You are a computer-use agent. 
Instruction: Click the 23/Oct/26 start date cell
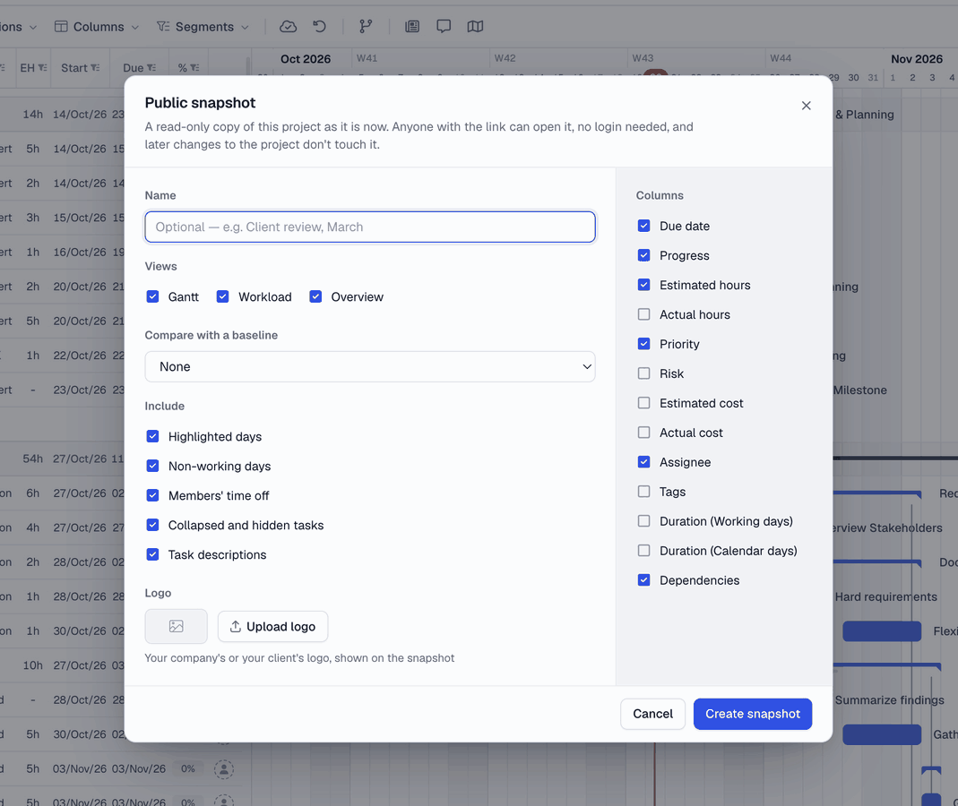80,390
